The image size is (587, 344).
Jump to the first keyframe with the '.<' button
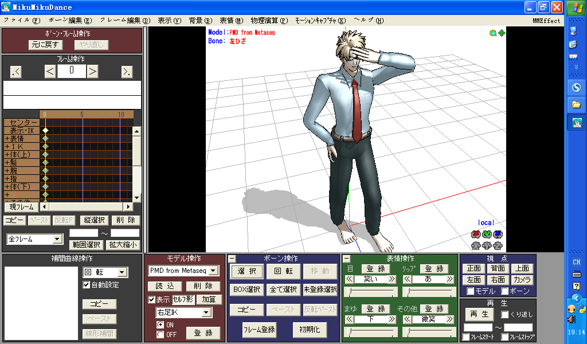[x=15, y=72]
